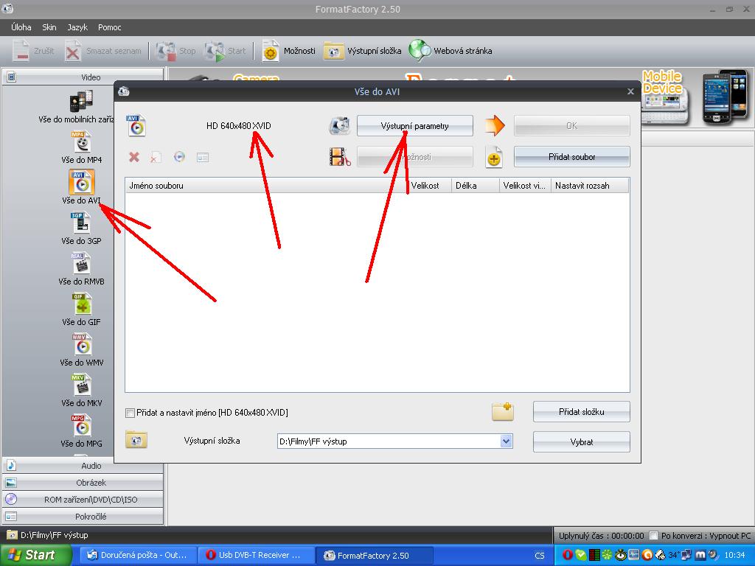Image resolution: width=755 pixels, height=566 pixels.
Task: Select the Vše do GIF icon
Action: 82,304
